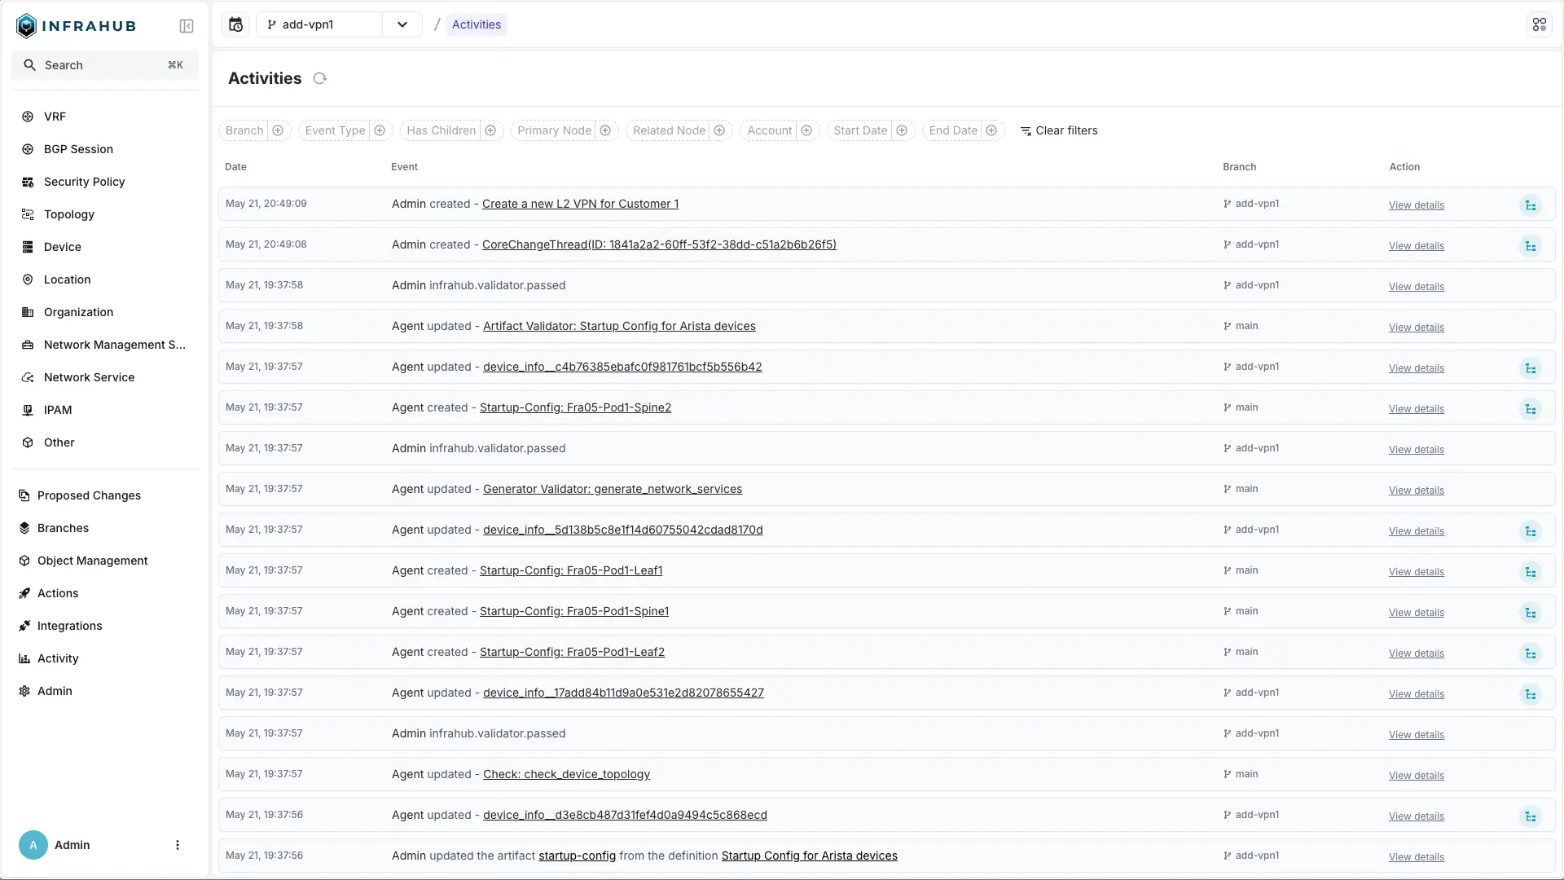Image resolution: width=1564 pixels, height=880 pixels.
Task: Open the VRF menu
Action: [x=105, y=117]
